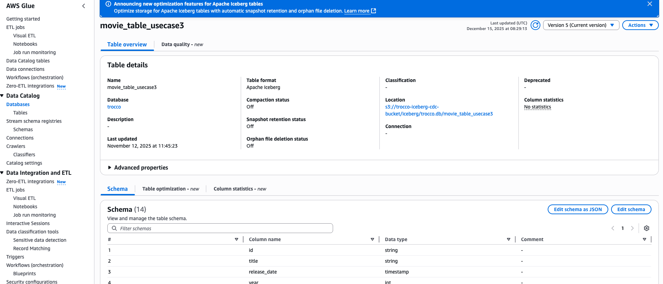Viewport: 663px width, 284px height.
Task: Sort by Column name arrow
Action: [372, 239]
